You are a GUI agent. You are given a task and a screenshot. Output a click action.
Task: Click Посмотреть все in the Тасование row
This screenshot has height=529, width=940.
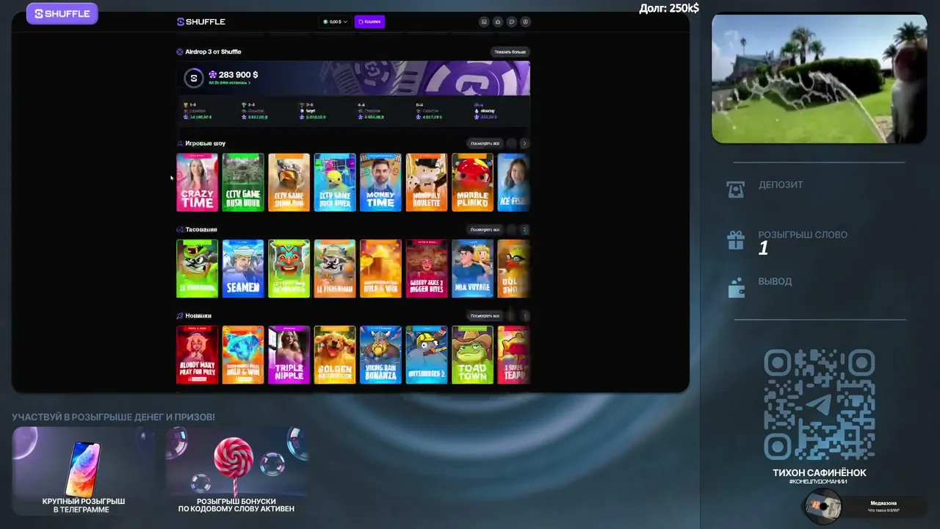pos(485,230)
